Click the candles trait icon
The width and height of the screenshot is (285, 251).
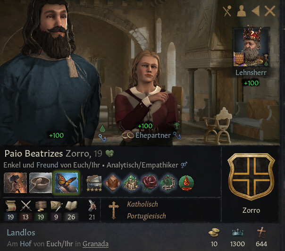coord(131,183)
